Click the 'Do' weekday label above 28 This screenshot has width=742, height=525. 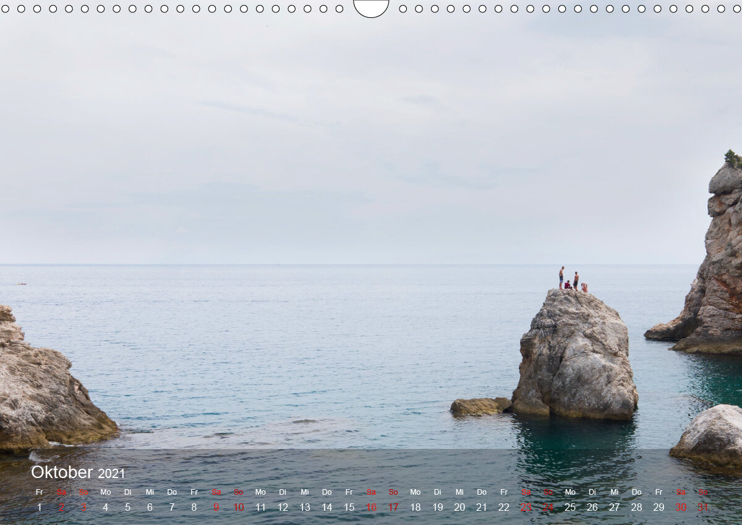pos(636,492)
